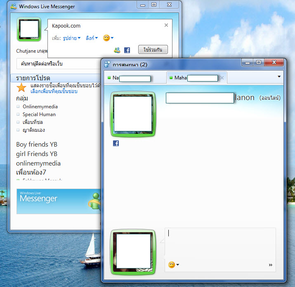Click your display picture in main Messenger window
The height and width of the screenshot is (287, 295).
[29, 29]
